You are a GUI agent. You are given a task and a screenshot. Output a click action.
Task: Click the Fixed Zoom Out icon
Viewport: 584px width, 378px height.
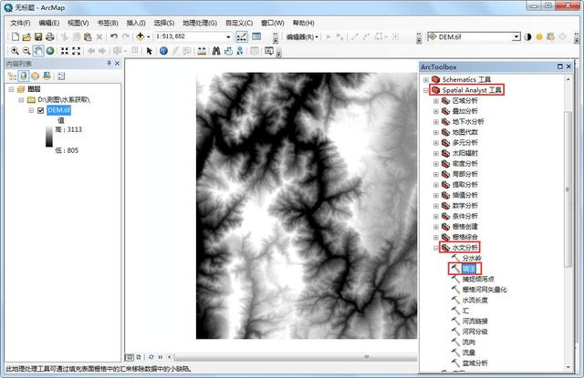click(76, 51)
